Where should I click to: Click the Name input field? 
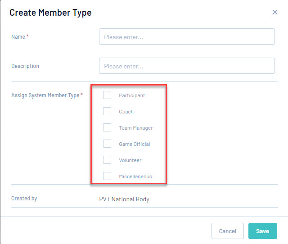coord(187,37)
